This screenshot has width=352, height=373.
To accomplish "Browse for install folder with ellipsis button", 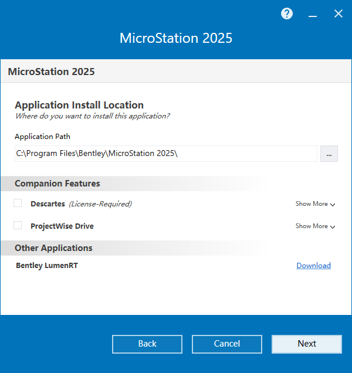I will pyautogui.click(x=329, y=154).
